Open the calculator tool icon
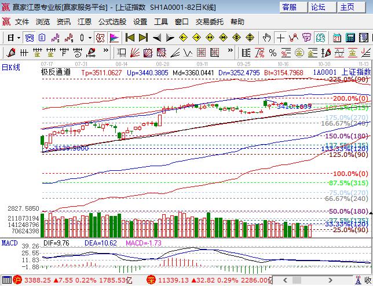This screenshot has width=373, height=286. click(350, 38)
